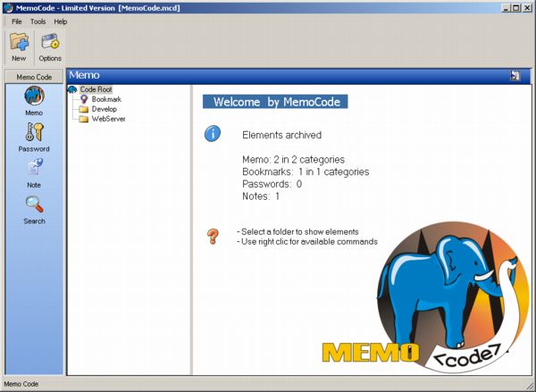Click the Memo Code panel header button
Image resolution: width=536 pixels, height=392 pixels.
[x=34, y=77]
